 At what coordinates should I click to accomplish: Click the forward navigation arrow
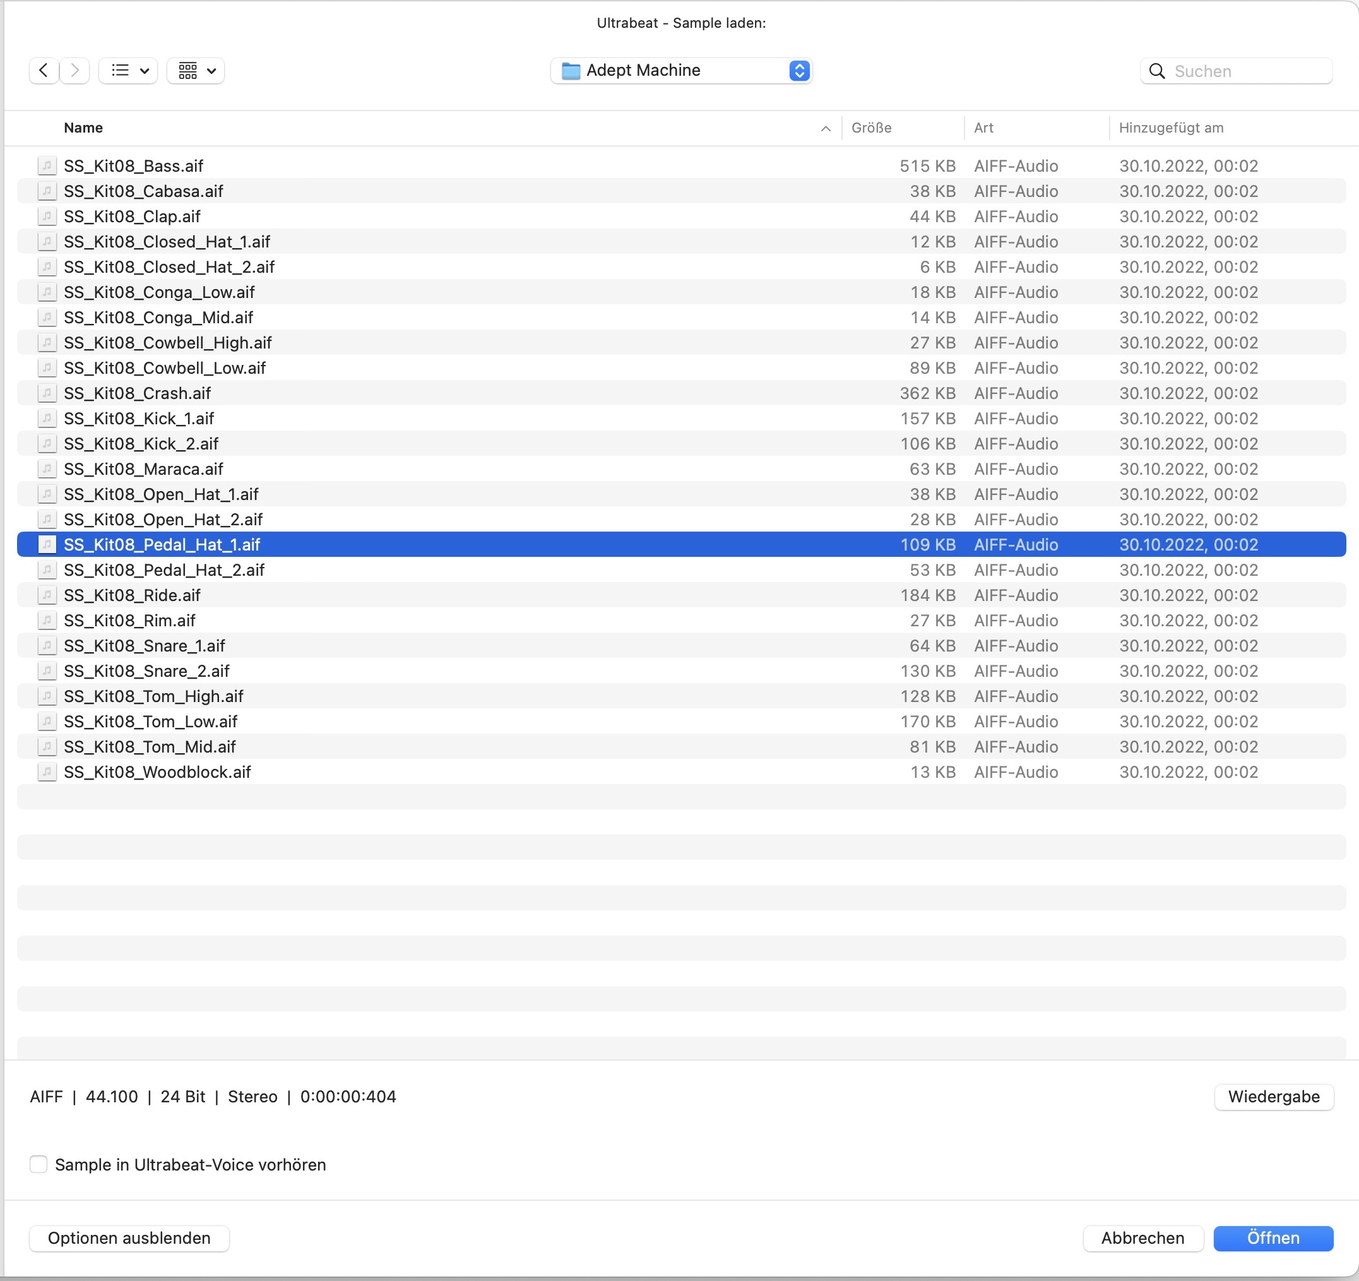75,71
